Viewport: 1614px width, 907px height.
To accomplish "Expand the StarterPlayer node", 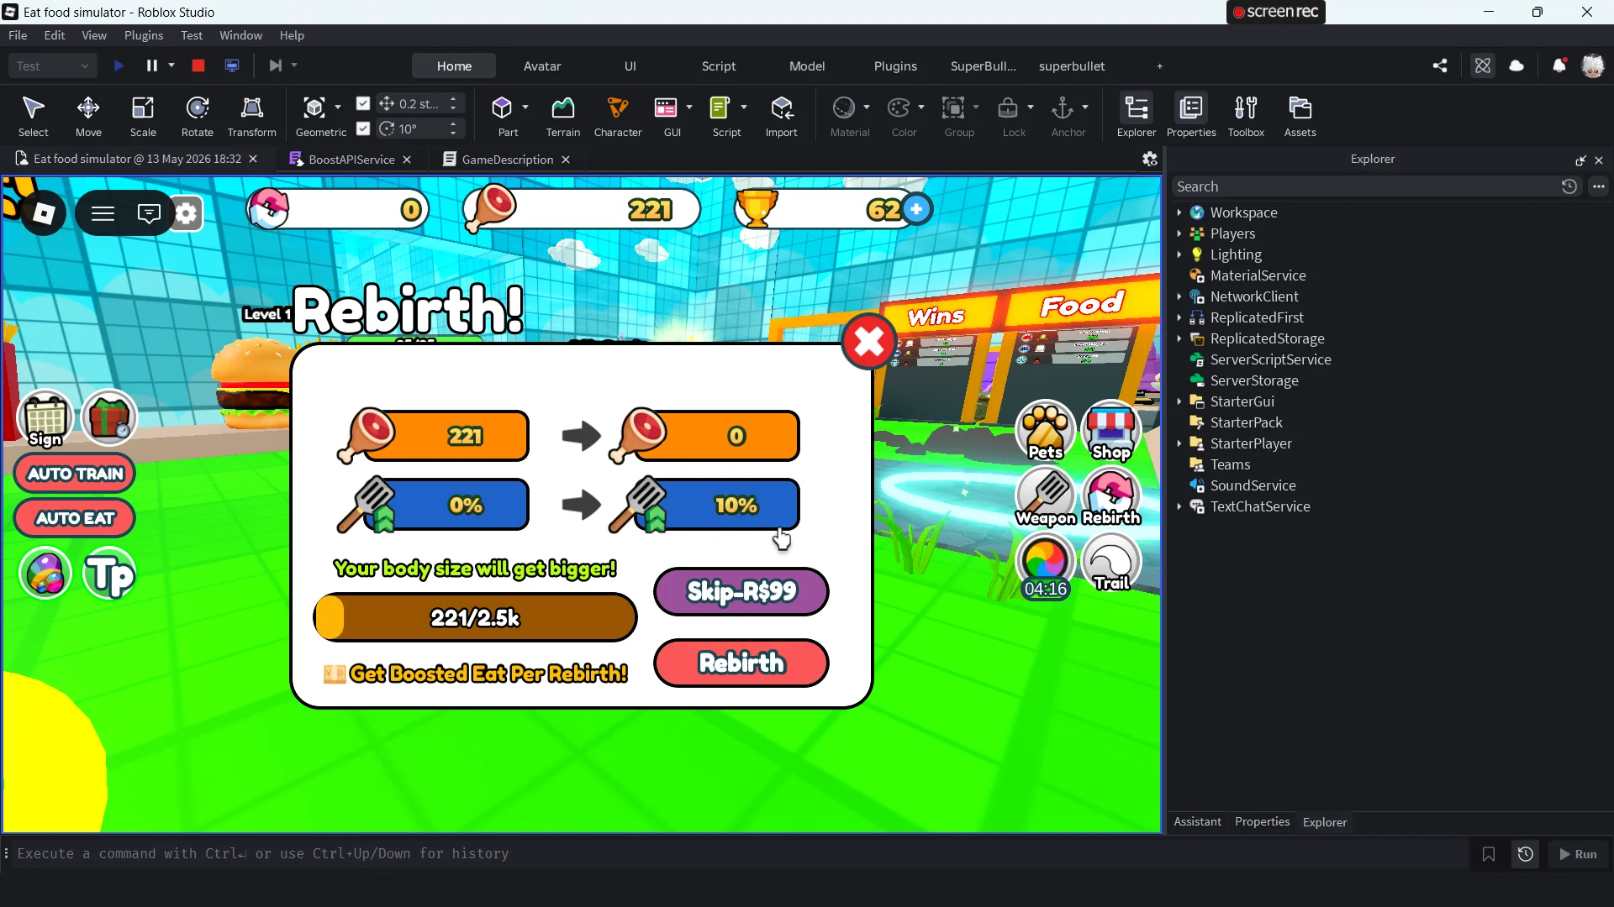I will coord(1179,443).
